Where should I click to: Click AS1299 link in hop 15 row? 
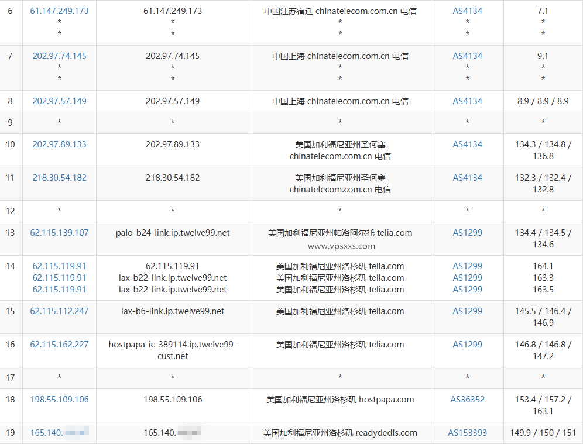pos(467,311)
